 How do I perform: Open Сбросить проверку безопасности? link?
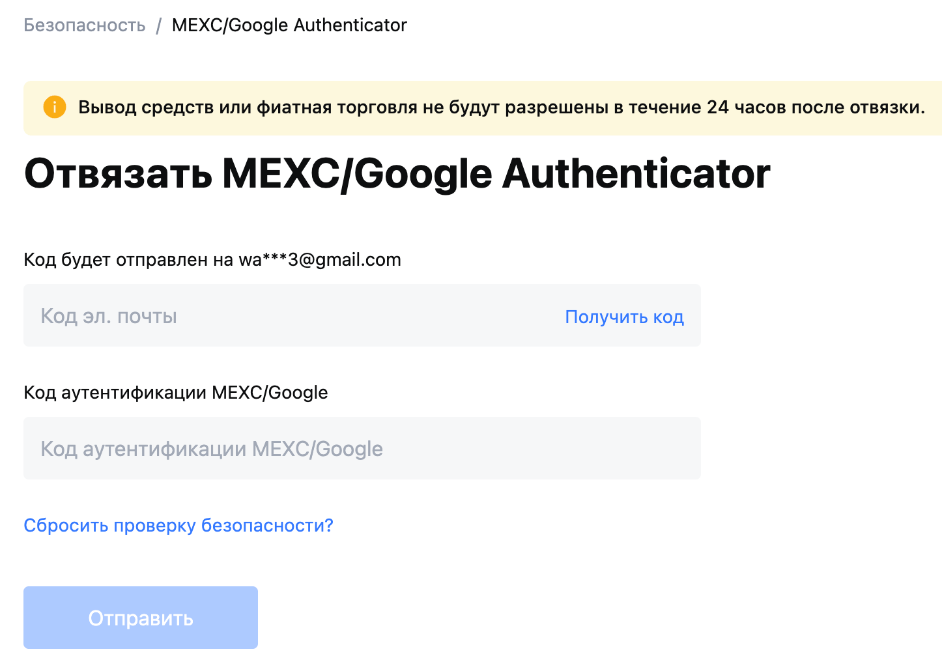178,525
